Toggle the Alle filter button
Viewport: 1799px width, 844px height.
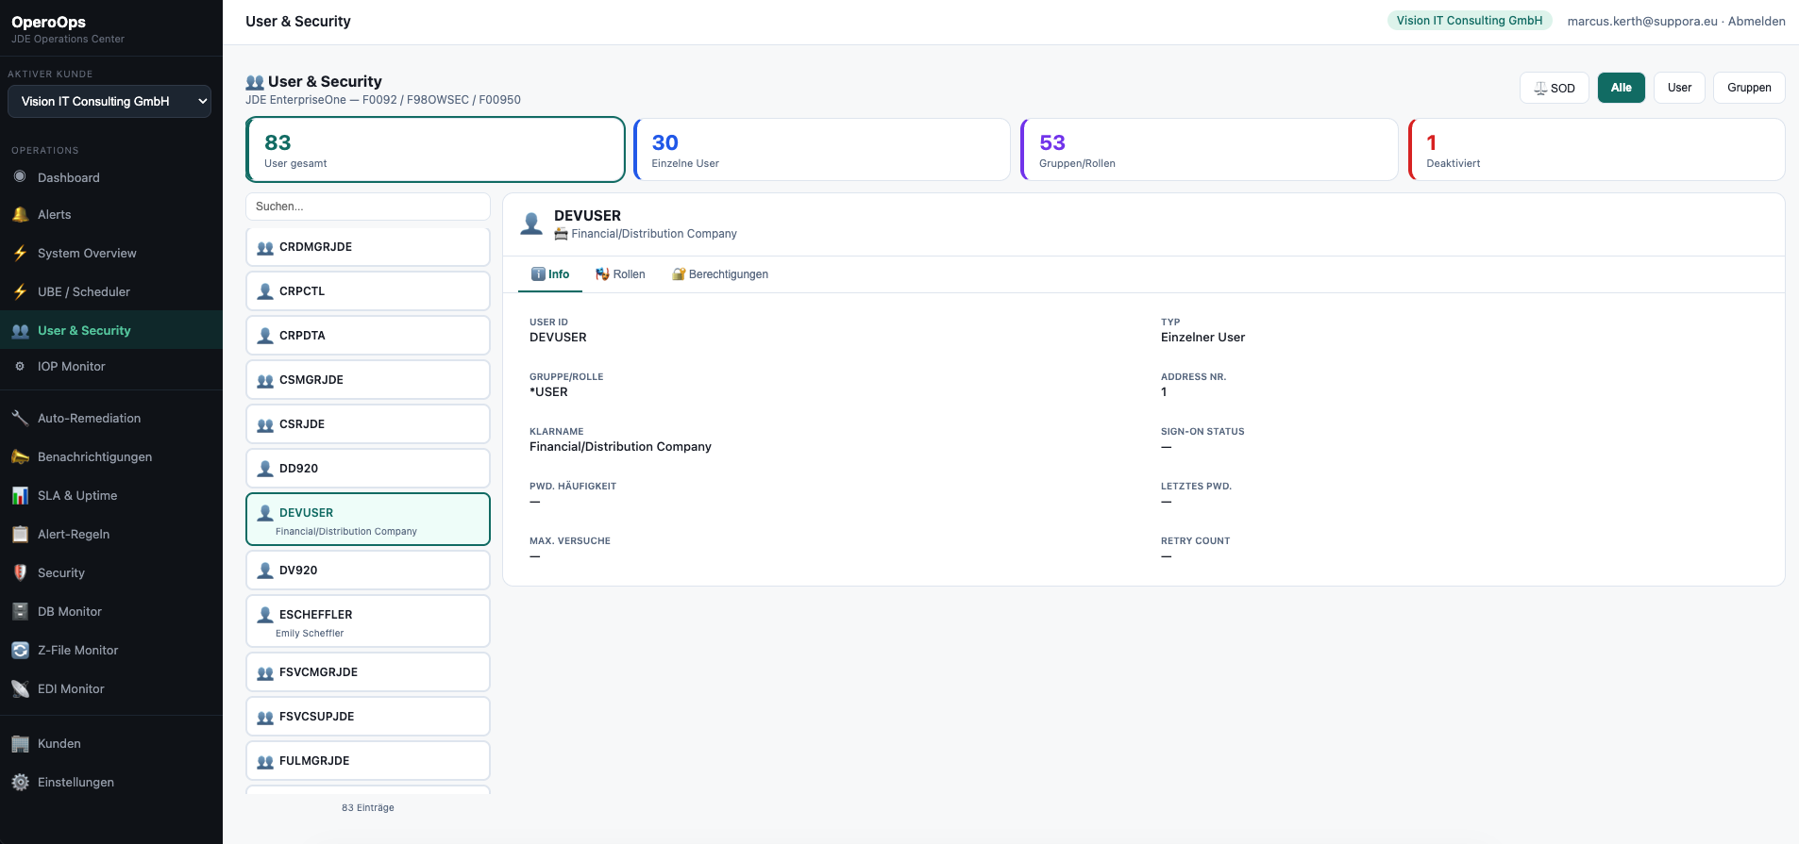tap(1621, 88)
